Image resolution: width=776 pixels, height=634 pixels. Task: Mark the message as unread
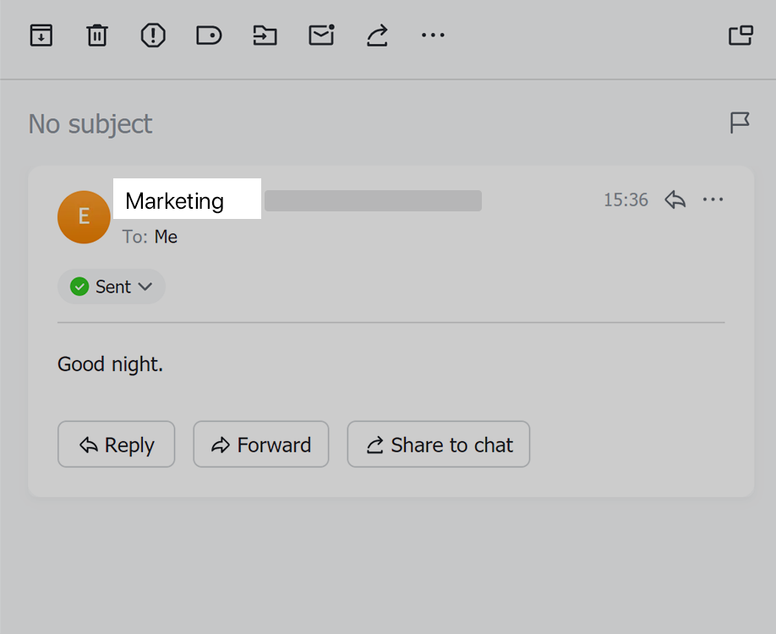[x=320, y=36]
